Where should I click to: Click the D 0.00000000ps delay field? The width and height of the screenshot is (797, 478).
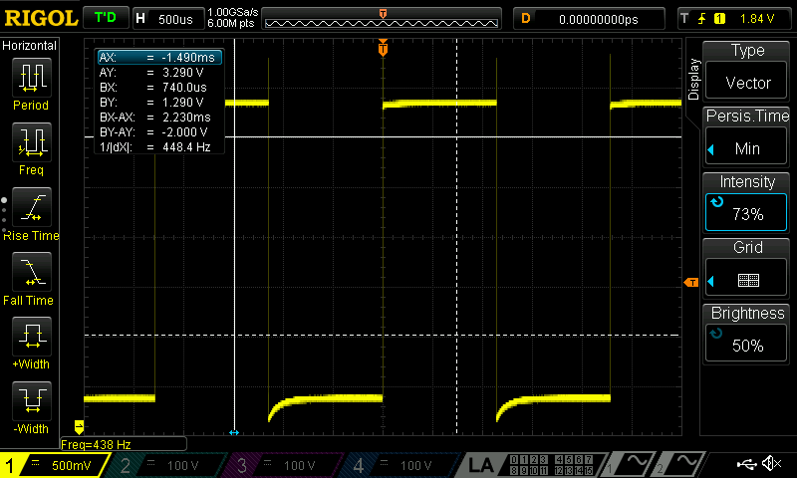coord(589,19)
